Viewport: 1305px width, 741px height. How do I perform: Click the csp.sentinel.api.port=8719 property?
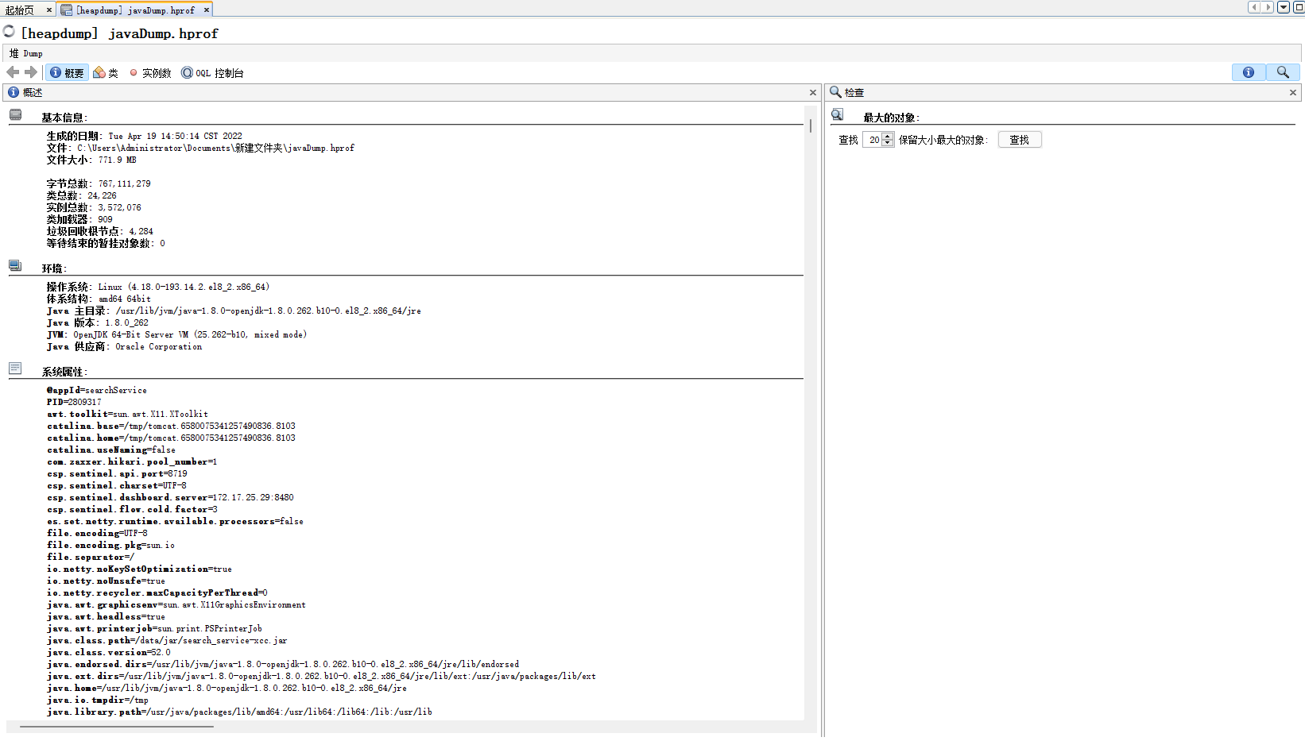pyautogui.click(x=117, y=473)
